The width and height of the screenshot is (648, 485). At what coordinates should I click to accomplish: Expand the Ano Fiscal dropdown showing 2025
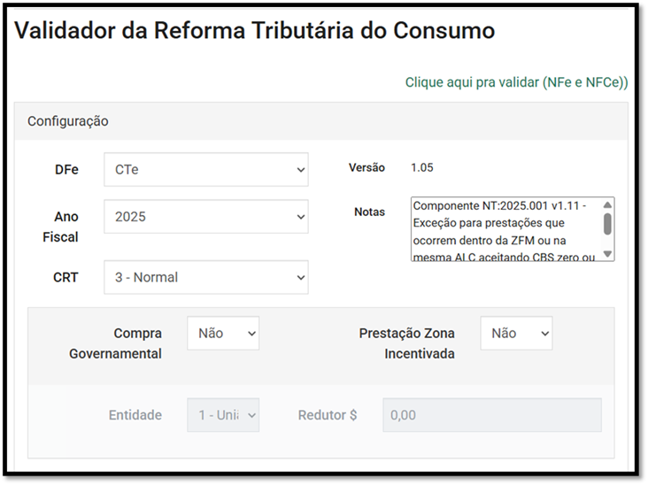tap(205, 217)
